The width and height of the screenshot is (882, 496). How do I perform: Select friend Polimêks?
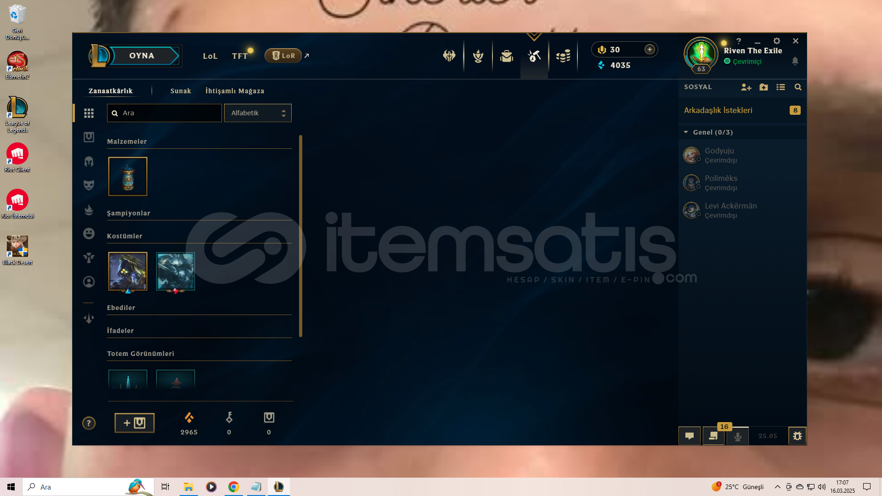coord(742,183)
